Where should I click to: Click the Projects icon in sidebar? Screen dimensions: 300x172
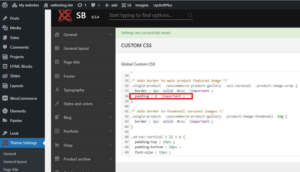click(x=5, y=57)
